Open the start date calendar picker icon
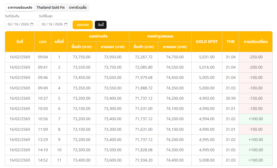The image size is (277, 168). pos(32,24)
